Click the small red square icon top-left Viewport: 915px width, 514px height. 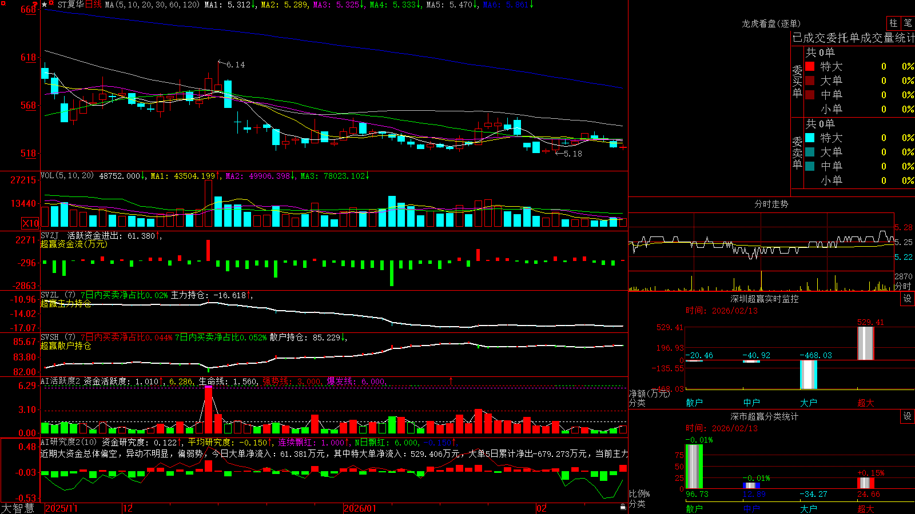click(2, 3)
